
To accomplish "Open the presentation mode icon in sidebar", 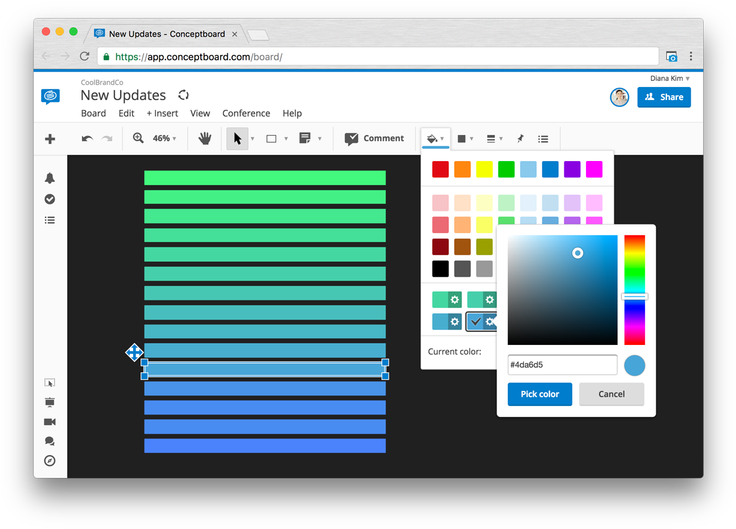I will pyautogui.click(x=50, y=402).
